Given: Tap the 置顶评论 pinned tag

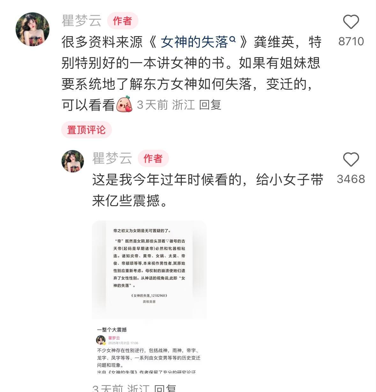Looking at the screenshot, I should pyautogui.click(x=86, y=130).
